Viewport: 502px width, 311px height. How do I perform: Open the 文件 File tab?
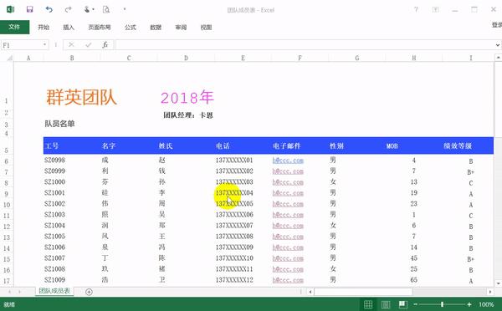(14, 28)
